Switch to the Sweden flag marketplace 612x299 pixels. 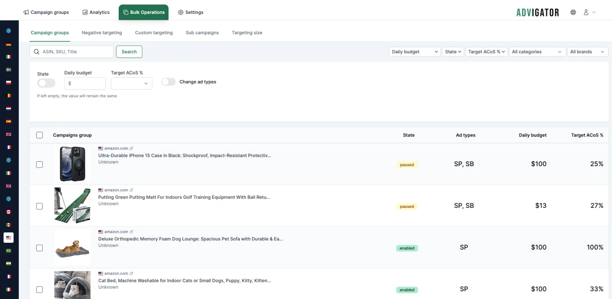click(8, 70)
